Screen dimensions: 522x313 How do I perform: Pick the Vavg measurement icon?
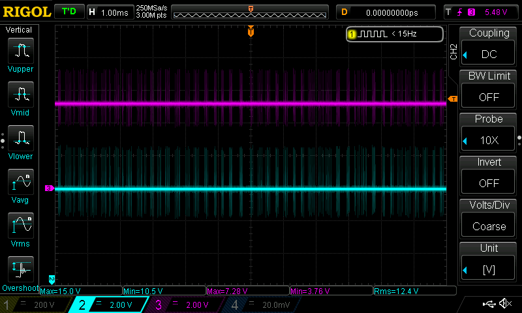click(22, 181)
